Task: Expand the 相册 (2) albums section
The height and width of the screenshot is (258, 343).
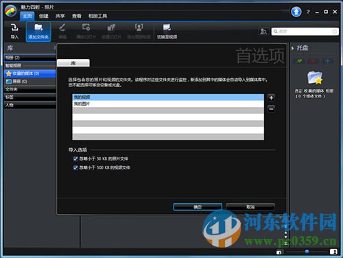Action: coord(29,58)
